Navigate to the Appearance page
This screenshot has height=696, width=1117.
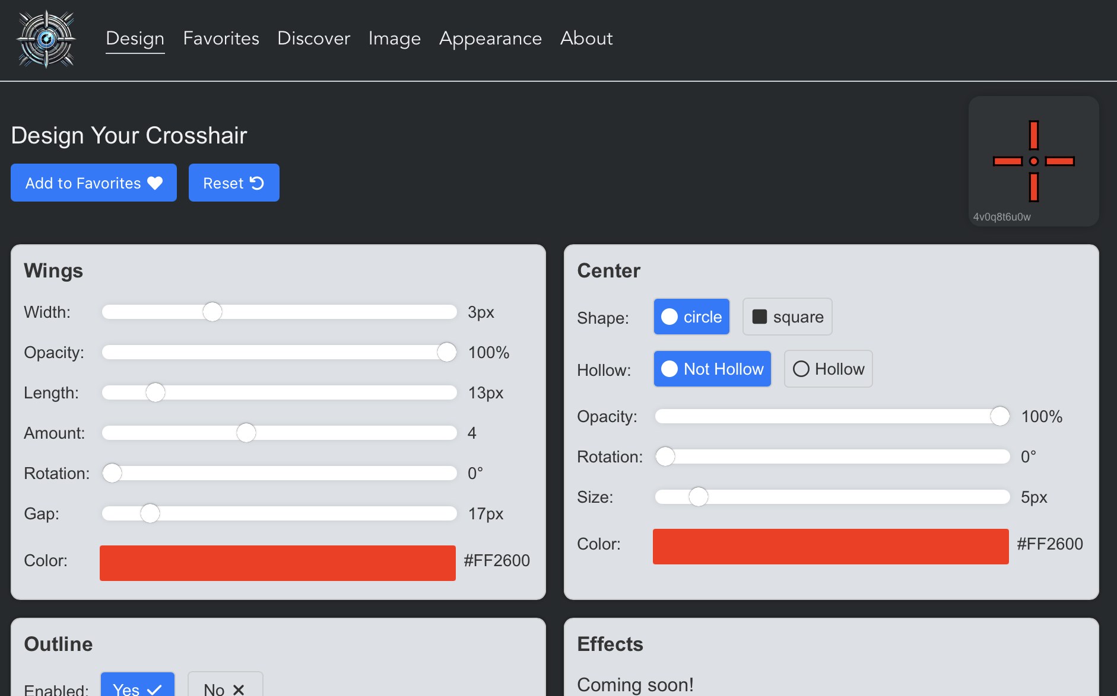tap(490, 39)
